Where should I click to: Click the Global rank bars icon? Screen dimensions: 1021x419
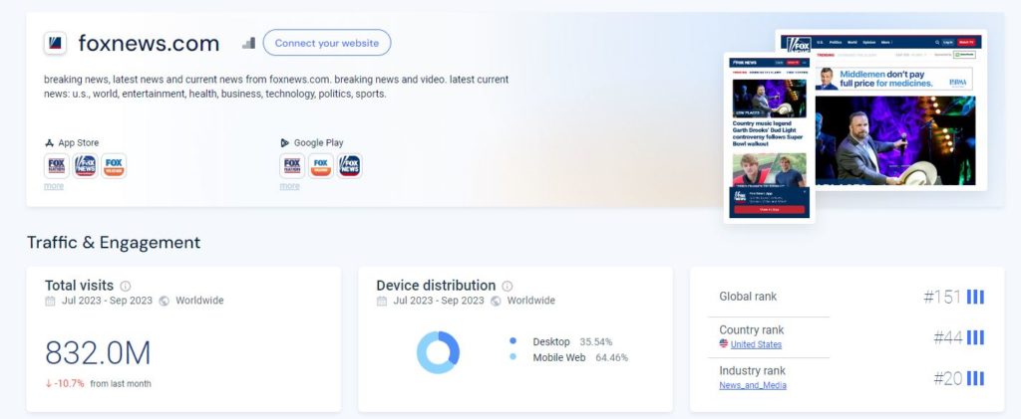coord(975,297)
